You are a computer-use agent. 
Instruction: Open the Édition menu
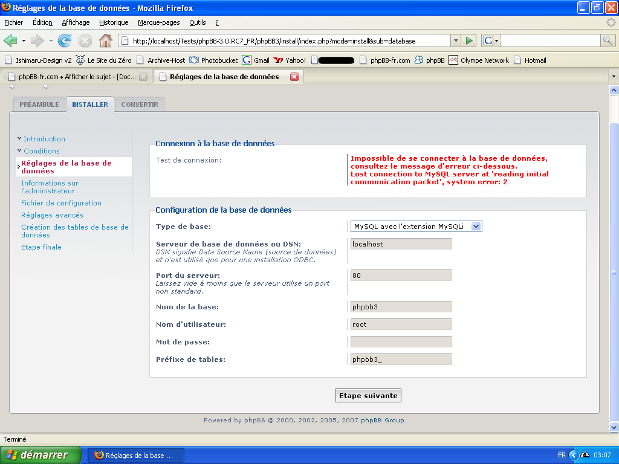(x=42, y=22)
